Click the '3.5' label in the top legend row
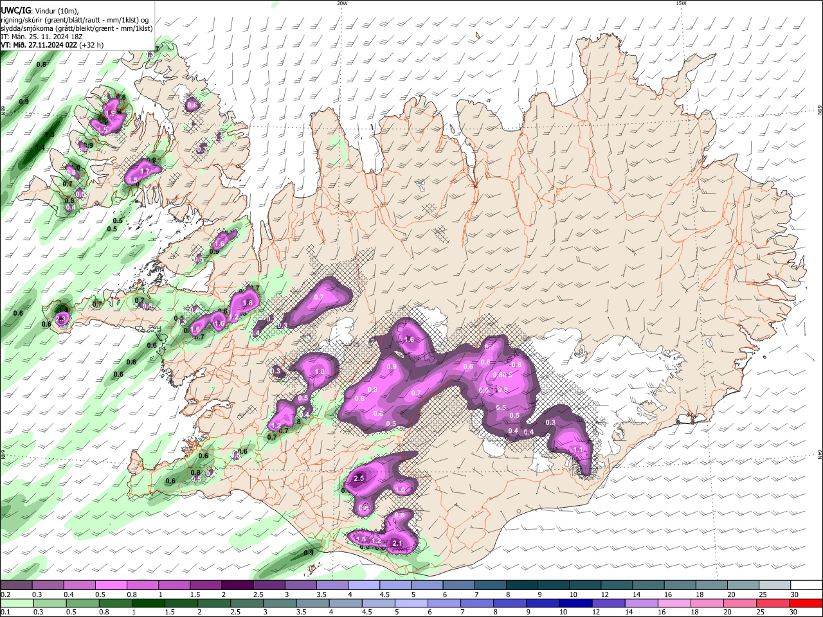This screenshot has height=617, width=823. tap(321, 595)
